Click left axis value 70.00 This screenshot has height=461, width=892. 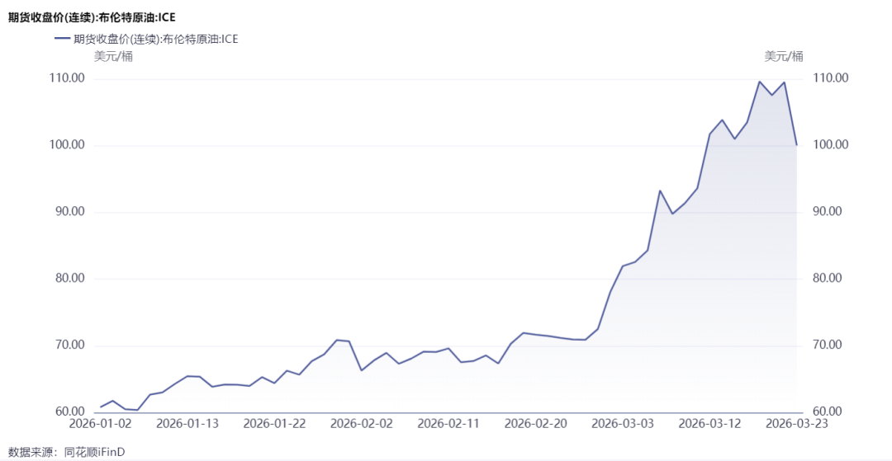[x=71, y=346]
